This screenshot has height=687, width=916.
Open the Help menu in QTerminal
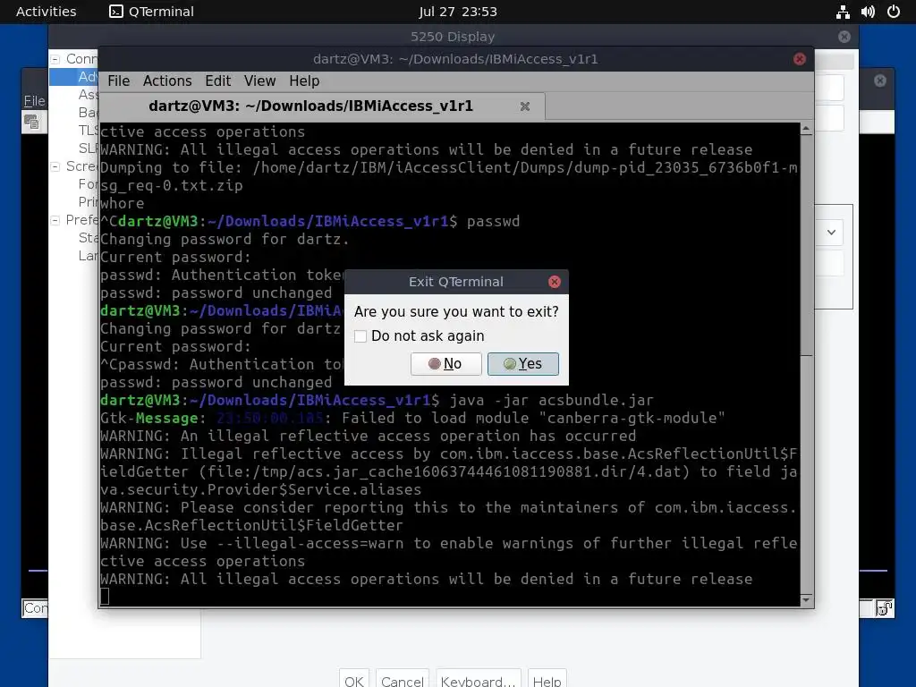(x=304, y=81)
